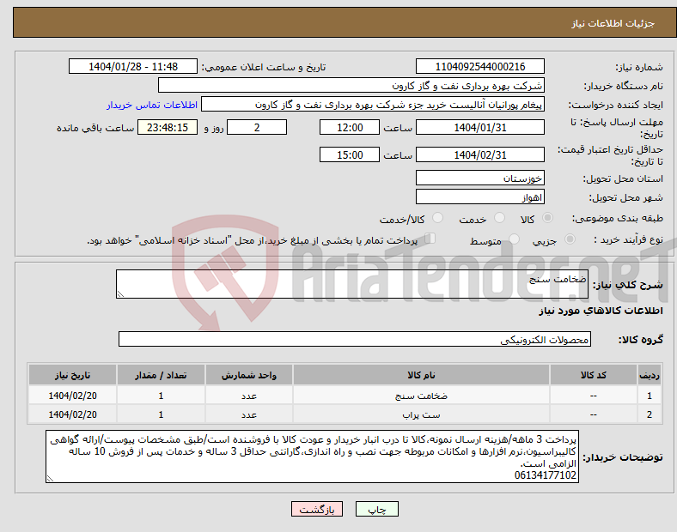Viewport: 677px width, 532px height.
Task: Select the کالا/خدمت radio button
Action: coord(437,218)
